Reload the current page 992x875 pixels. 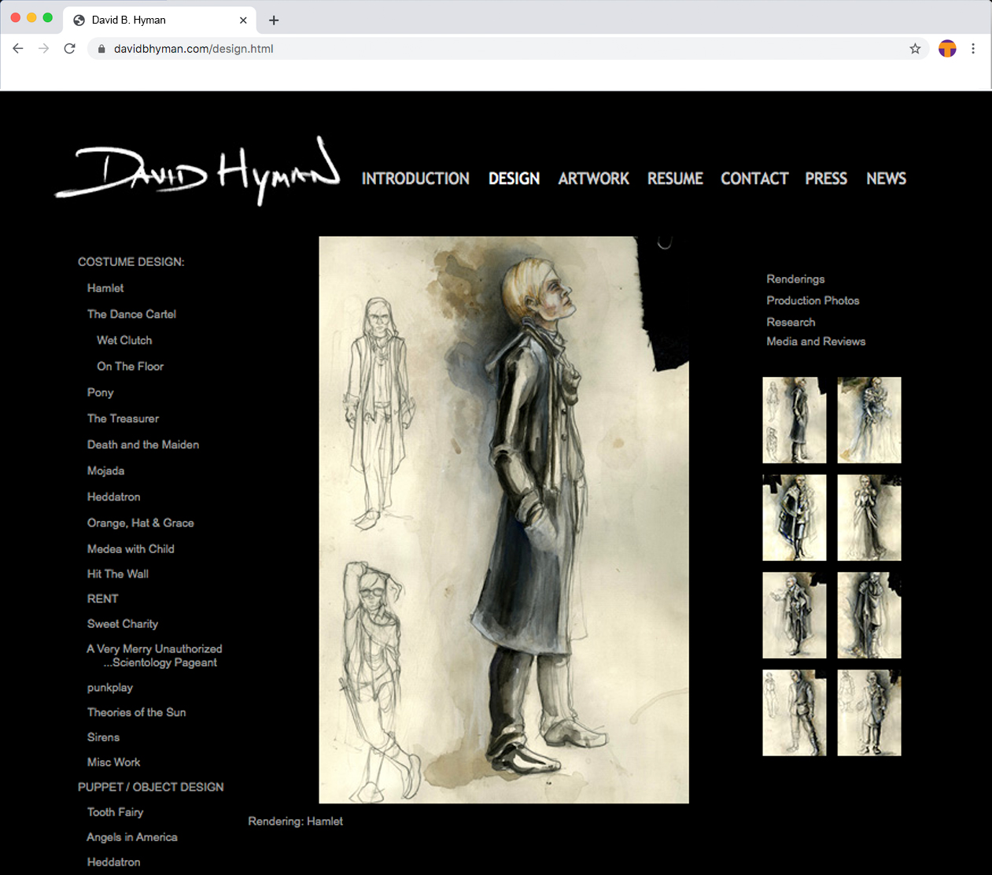pos(69,48)
